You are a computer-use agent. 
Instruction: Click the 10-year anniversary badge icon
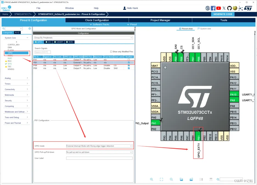[208, 8]
